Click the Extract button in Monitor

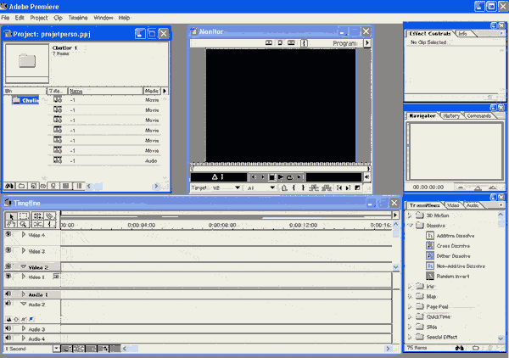pos(326,188)
